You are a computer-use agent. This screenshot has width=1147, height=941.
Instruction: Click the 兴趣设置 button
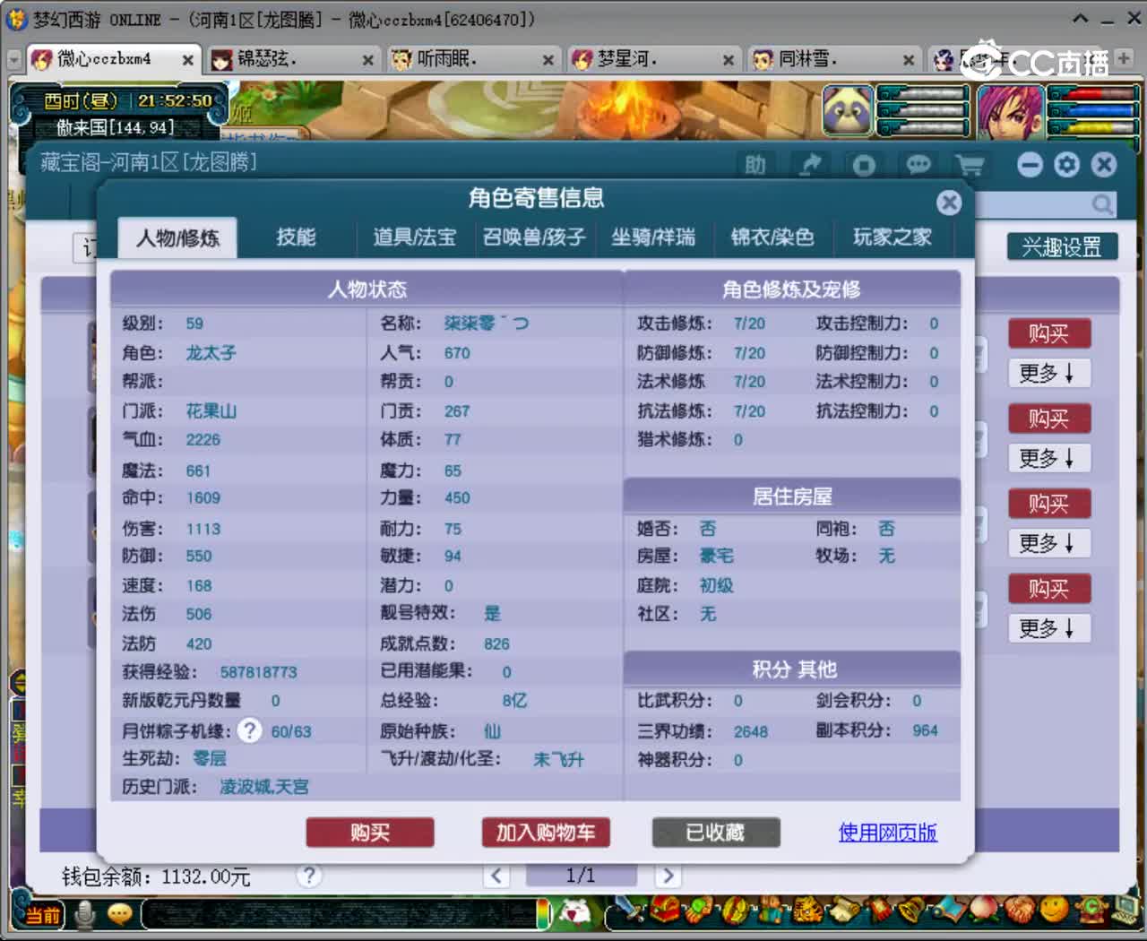(1062, 246)
